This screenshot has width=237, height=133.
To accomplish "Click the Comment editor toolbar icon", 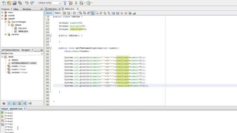I will click(130, 13).
